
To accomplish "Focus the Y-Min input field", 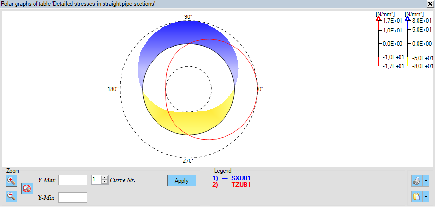I will pos(73,198).
